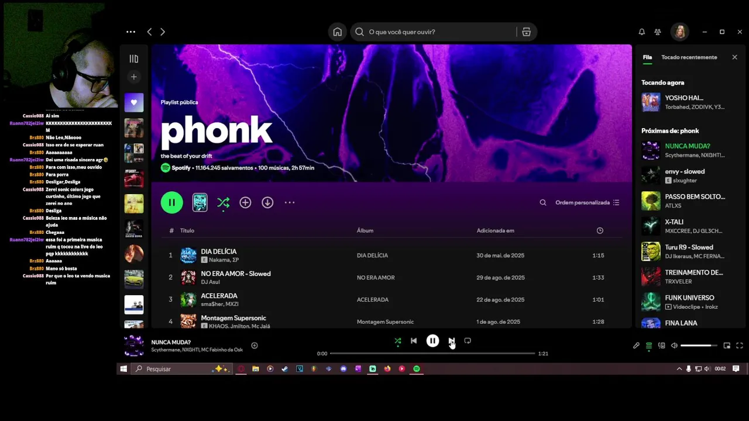Expand Your Library sidebar icon

[134, 58]
